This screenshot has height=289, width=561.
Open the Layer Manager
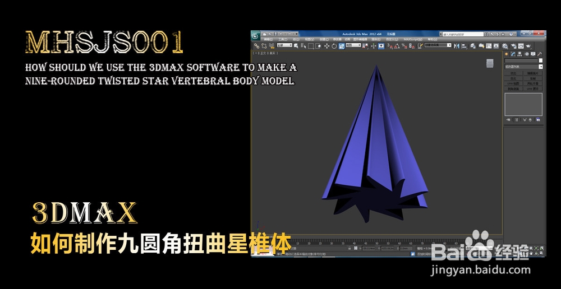473,46
